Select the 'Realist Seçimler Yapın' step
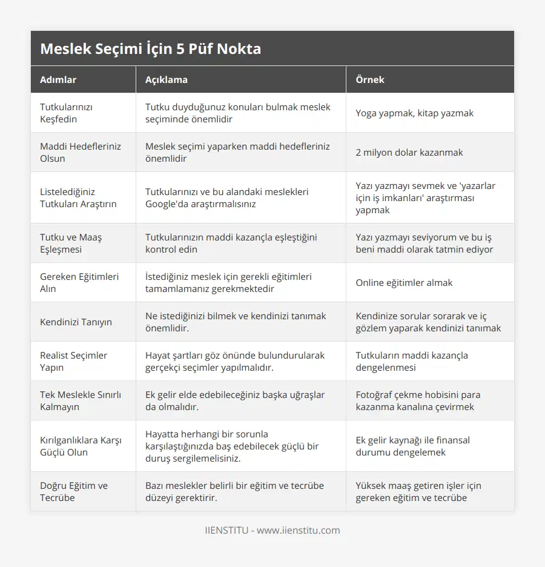The image size is (545, 567). click(x=73, y=361)
